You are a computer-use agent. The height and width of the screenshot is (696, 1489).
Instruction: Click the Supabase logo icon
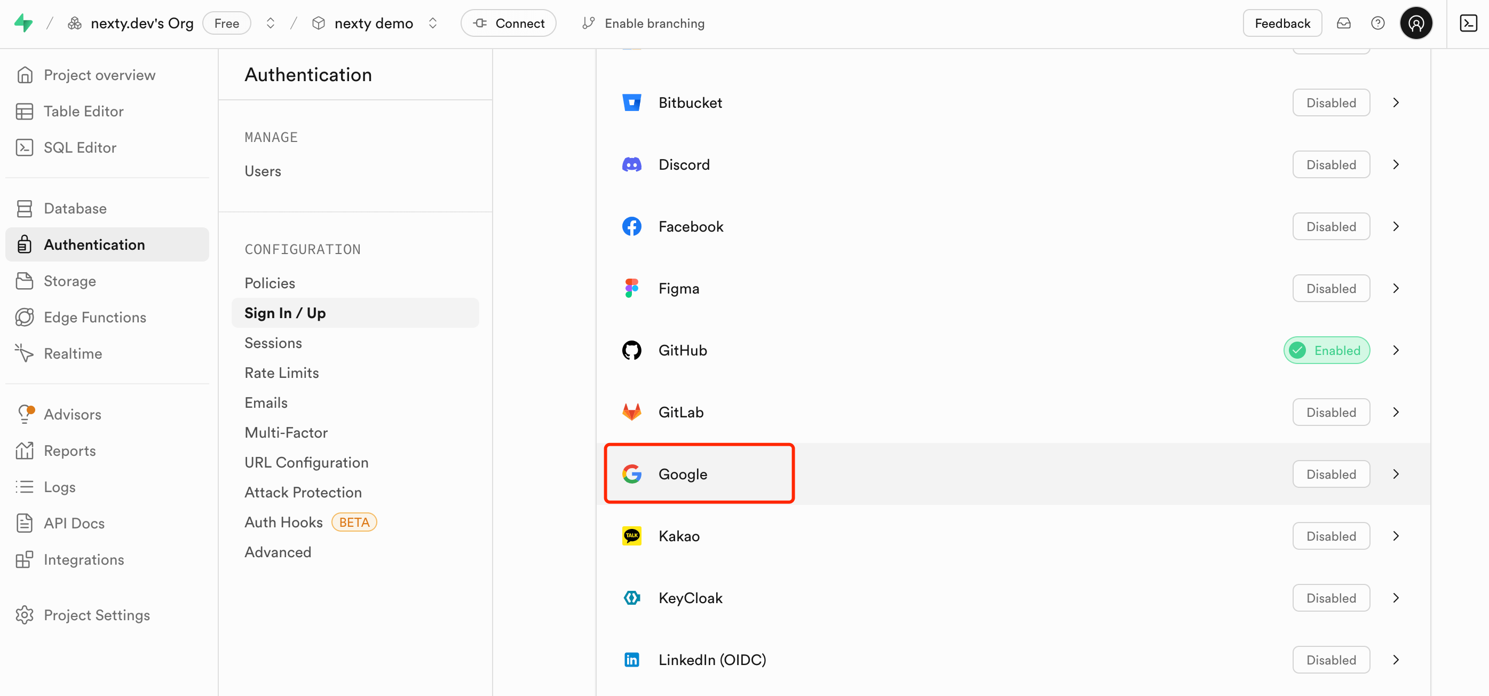point(23,23)
